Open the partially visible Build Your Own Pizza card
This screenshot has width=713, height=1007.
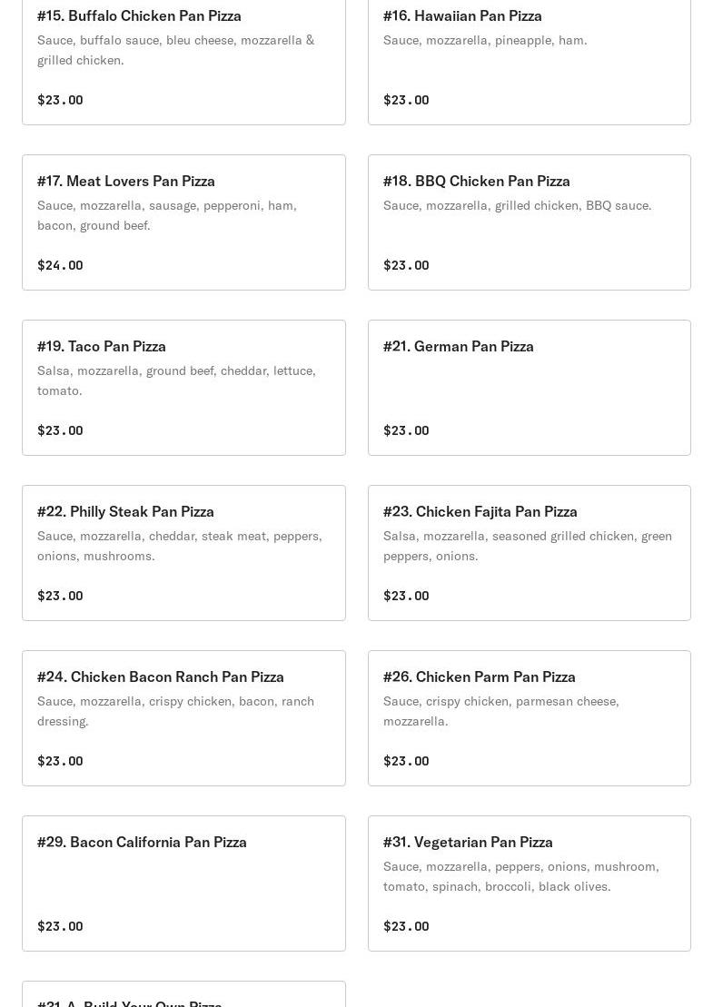183,996
